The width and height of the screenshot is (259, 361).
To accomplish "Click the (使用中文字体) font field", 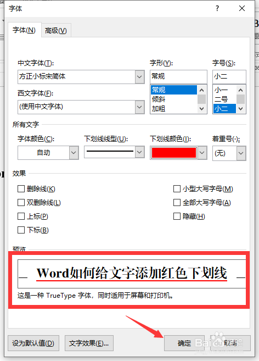I will coord(77,107).
